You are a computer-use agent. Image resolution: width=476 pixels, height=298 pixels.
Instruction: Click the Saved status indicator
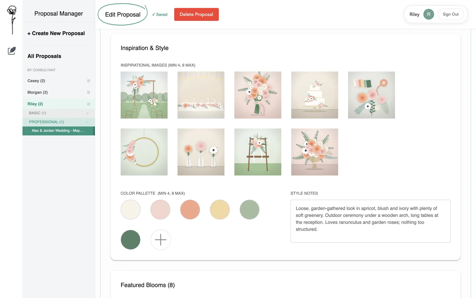pyautogui.click(x=160, y=15)
